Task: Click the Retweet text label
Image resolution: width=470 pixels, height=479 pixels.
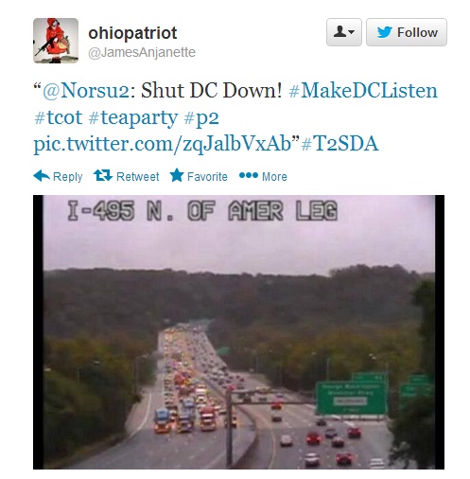Action: tap(137, 176)
